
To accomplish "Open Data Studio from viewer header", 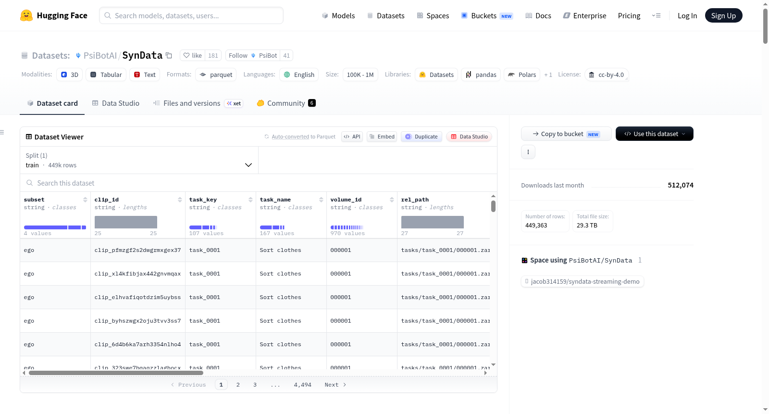I will point(469,137).
